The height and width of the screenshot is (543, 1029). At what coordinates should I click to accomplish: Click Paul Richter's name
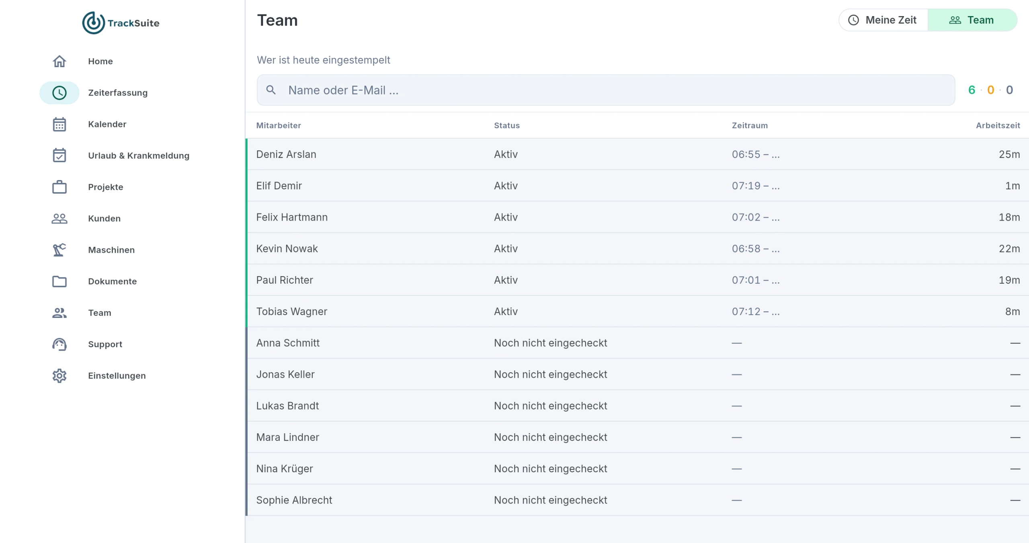pyautogui.click(x=285, y=280)
